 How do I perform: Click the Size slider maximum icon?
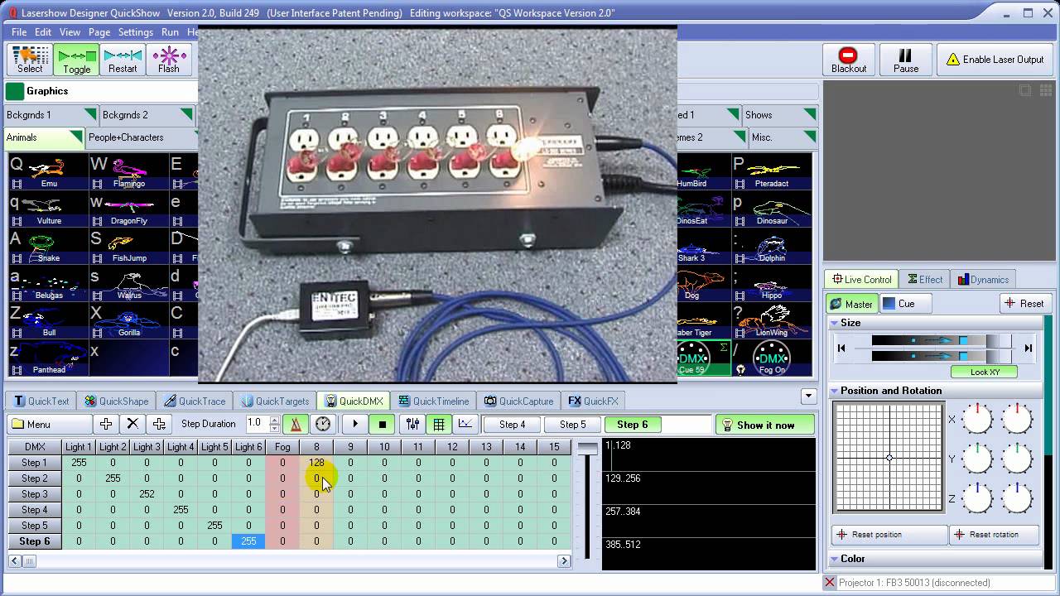[1028, 348]
